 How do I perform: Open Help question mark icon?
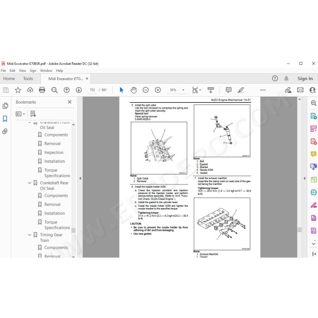click(x=275, y=78)
